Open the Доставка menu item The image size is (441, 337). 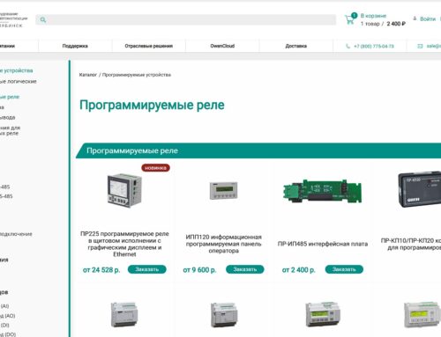(296, 46)
